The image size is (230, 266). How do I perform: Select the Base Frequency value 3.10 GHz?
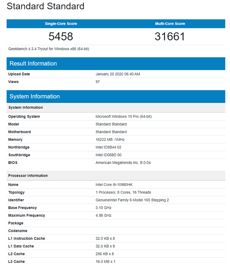point(103,208)
